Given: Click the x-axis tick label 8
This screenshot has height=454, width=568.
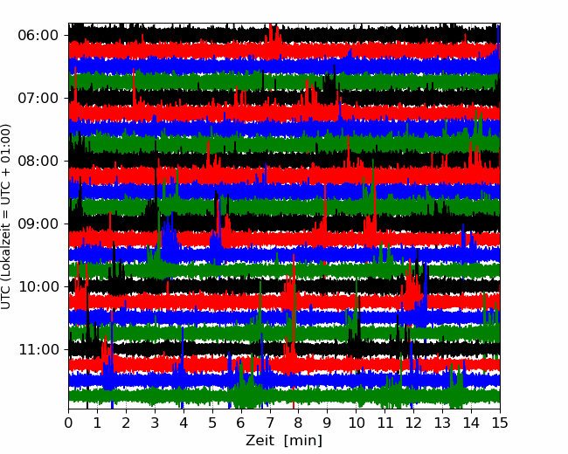Looking at the screenshot, I should pos(299,423).
